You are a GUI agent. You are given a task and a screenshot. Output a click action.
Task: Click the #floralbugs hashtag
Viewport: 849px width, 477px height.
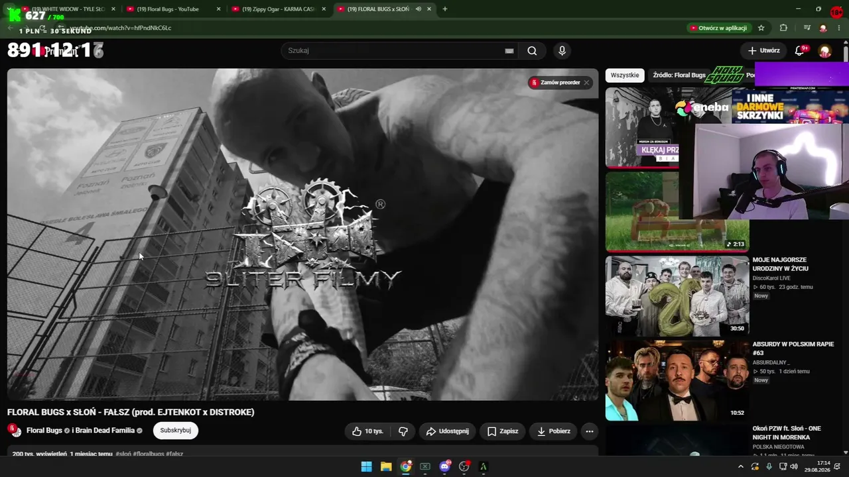149,454
